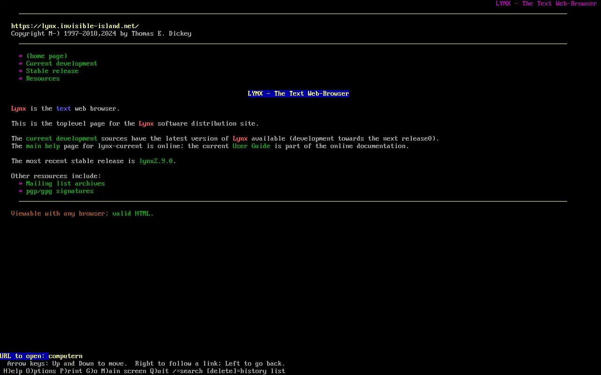This screenshot has width=601, height=375.
Task: Click 'Other resources include:' text
Action: point(56,176)
